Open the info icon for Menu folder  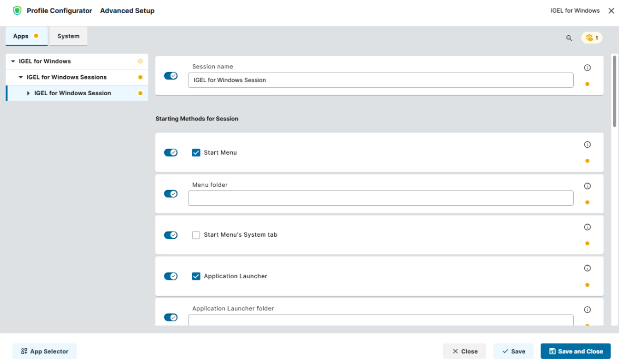click(587, 186)
